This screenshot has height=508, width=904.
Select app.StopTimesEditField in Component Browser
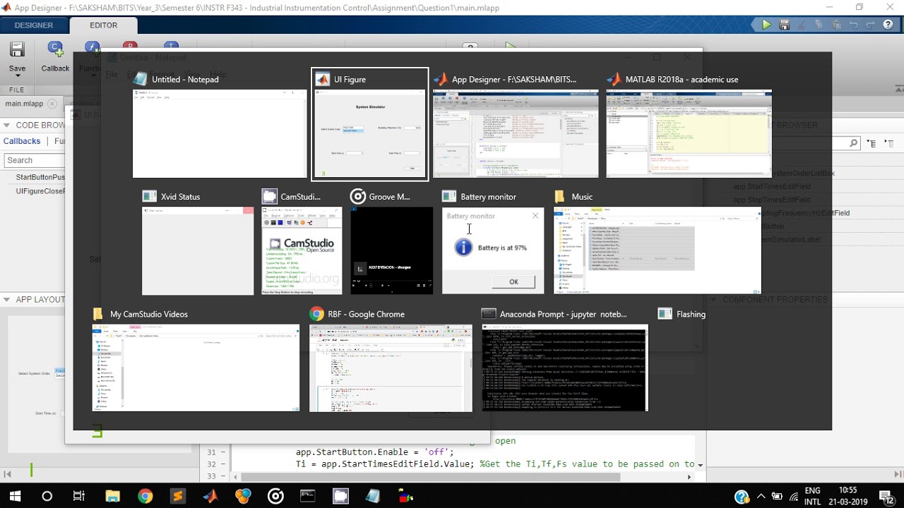[x=772, y=200]
